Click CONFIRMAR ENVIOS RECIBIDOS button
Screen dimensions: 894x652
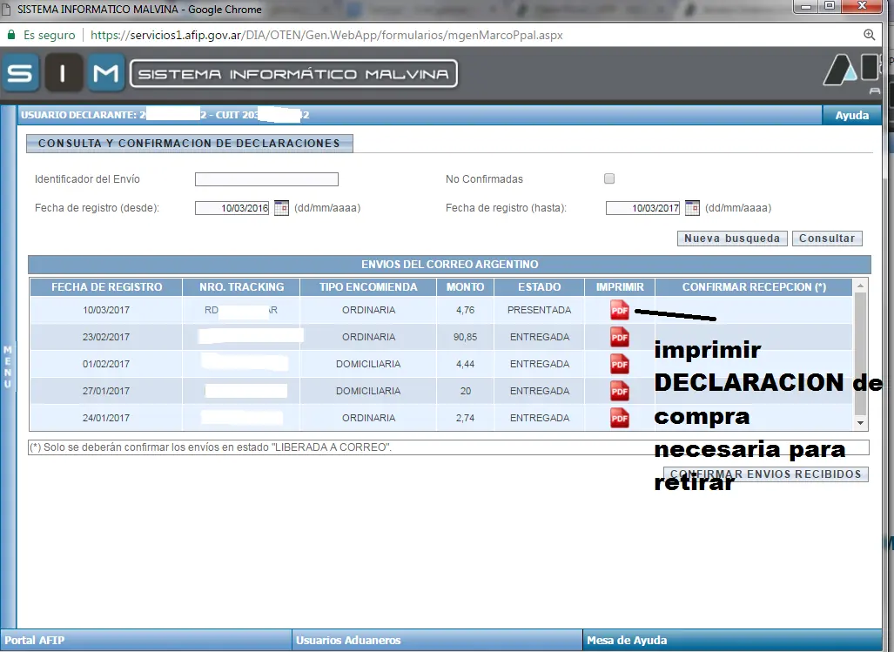(x=766, y=474)
